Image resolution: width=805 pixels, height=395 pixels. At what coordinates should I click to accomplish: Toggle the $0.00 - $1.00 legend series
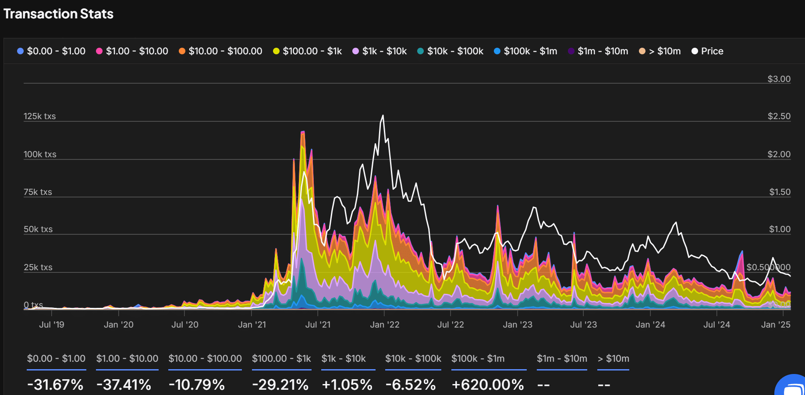point(51,51)
